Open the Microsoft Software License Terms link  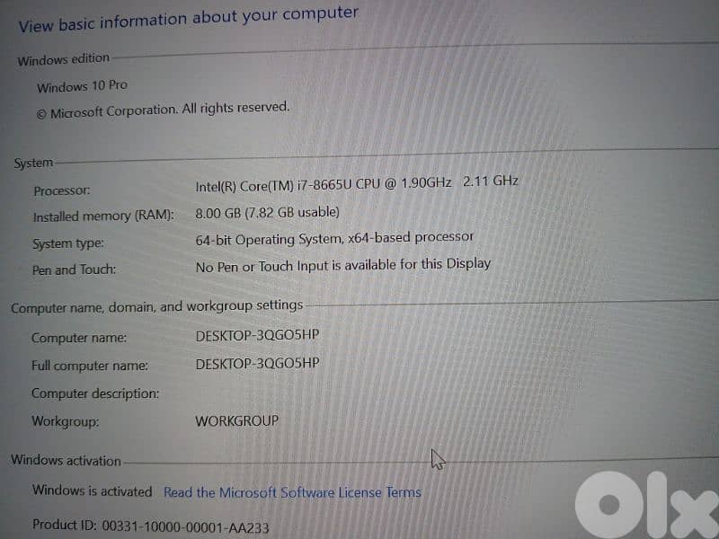coord(292,492)
